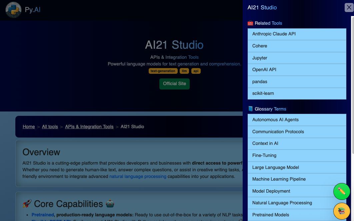This screenshot has width=354, height=221.
Task: Click the flag icon beside Related Tools
Action: [250, 23]
